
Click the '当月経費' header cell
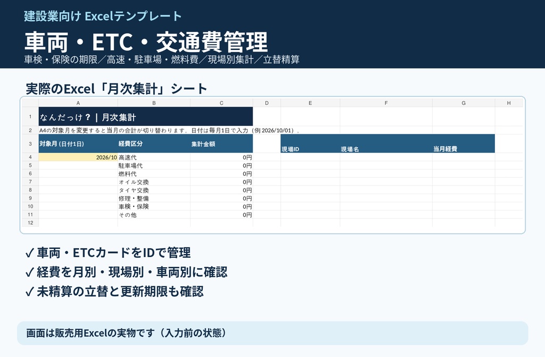[x=464, y=143]
